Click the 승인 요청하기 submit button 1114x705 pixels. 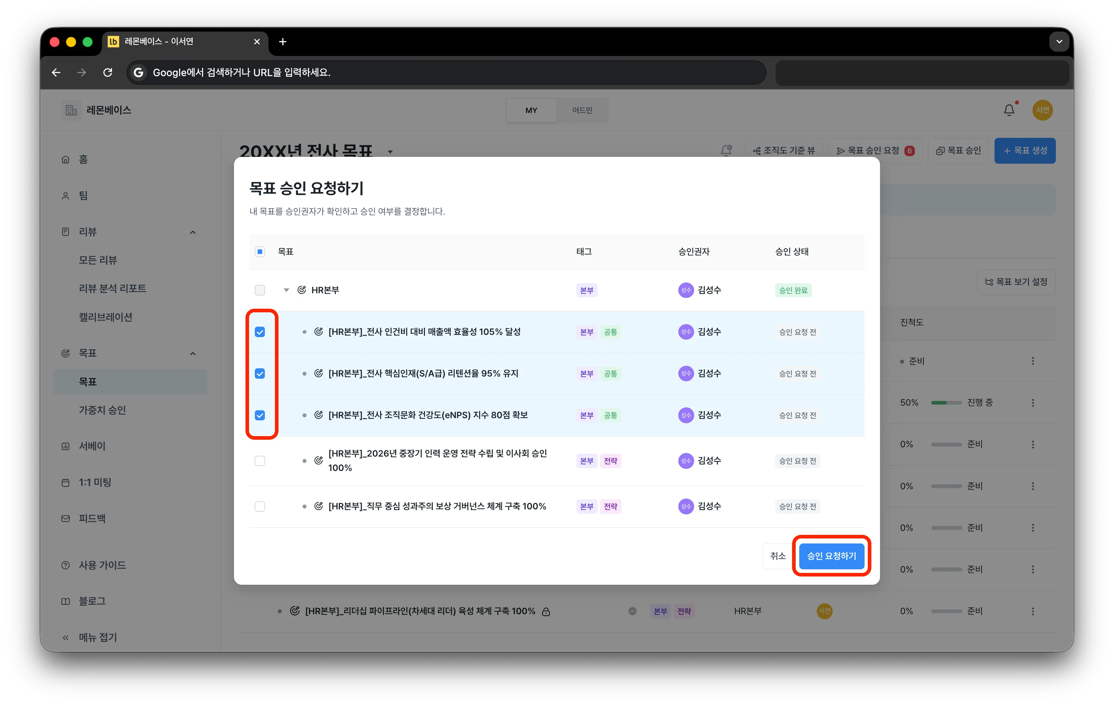point(831,556)
